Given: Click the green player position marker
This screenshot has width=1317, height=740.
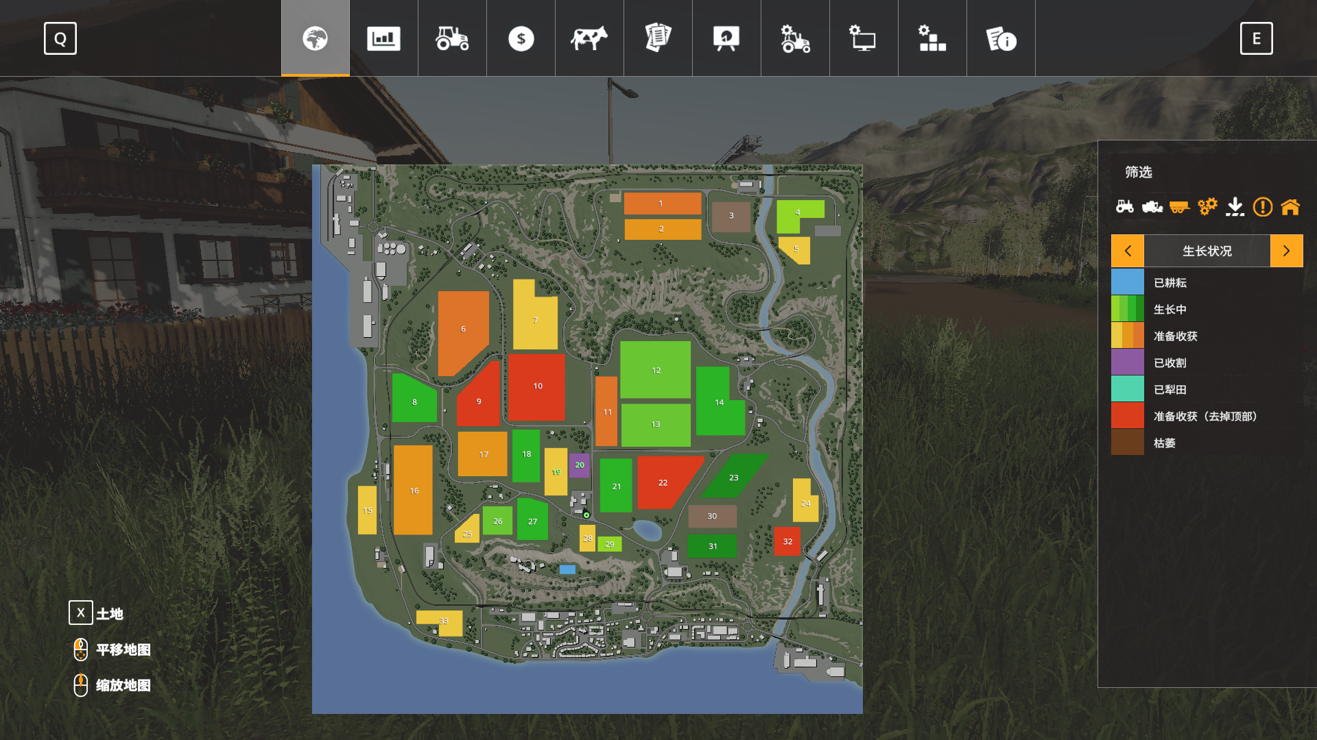Looking at the screenshot, I should 586,515.
